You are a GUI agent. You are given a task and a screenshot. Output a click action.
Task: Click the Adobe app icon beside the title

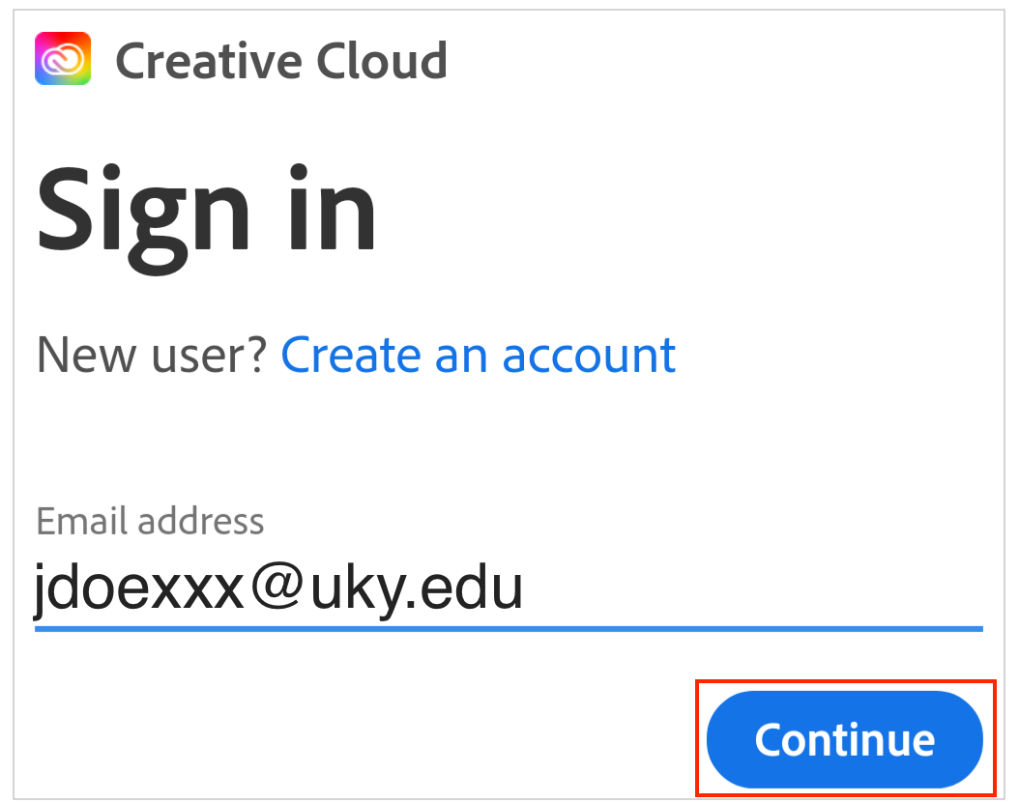tap(63, 59)
